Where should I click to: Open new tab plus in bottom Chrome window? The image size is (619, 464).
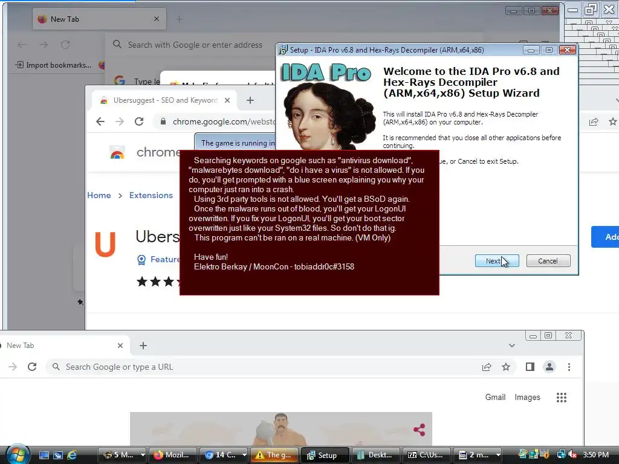coord(143,346)
